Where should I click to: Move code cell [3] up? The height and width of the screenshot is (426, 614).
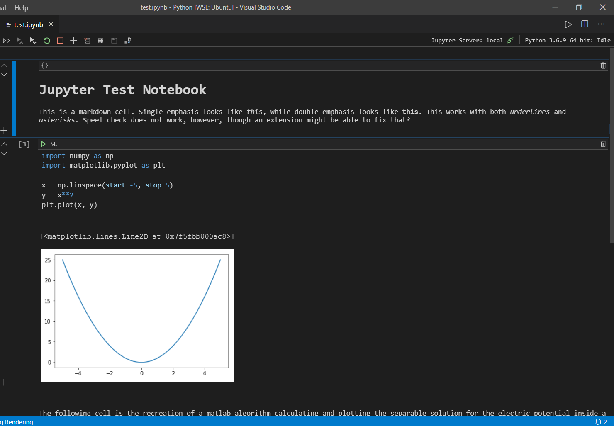4,144
